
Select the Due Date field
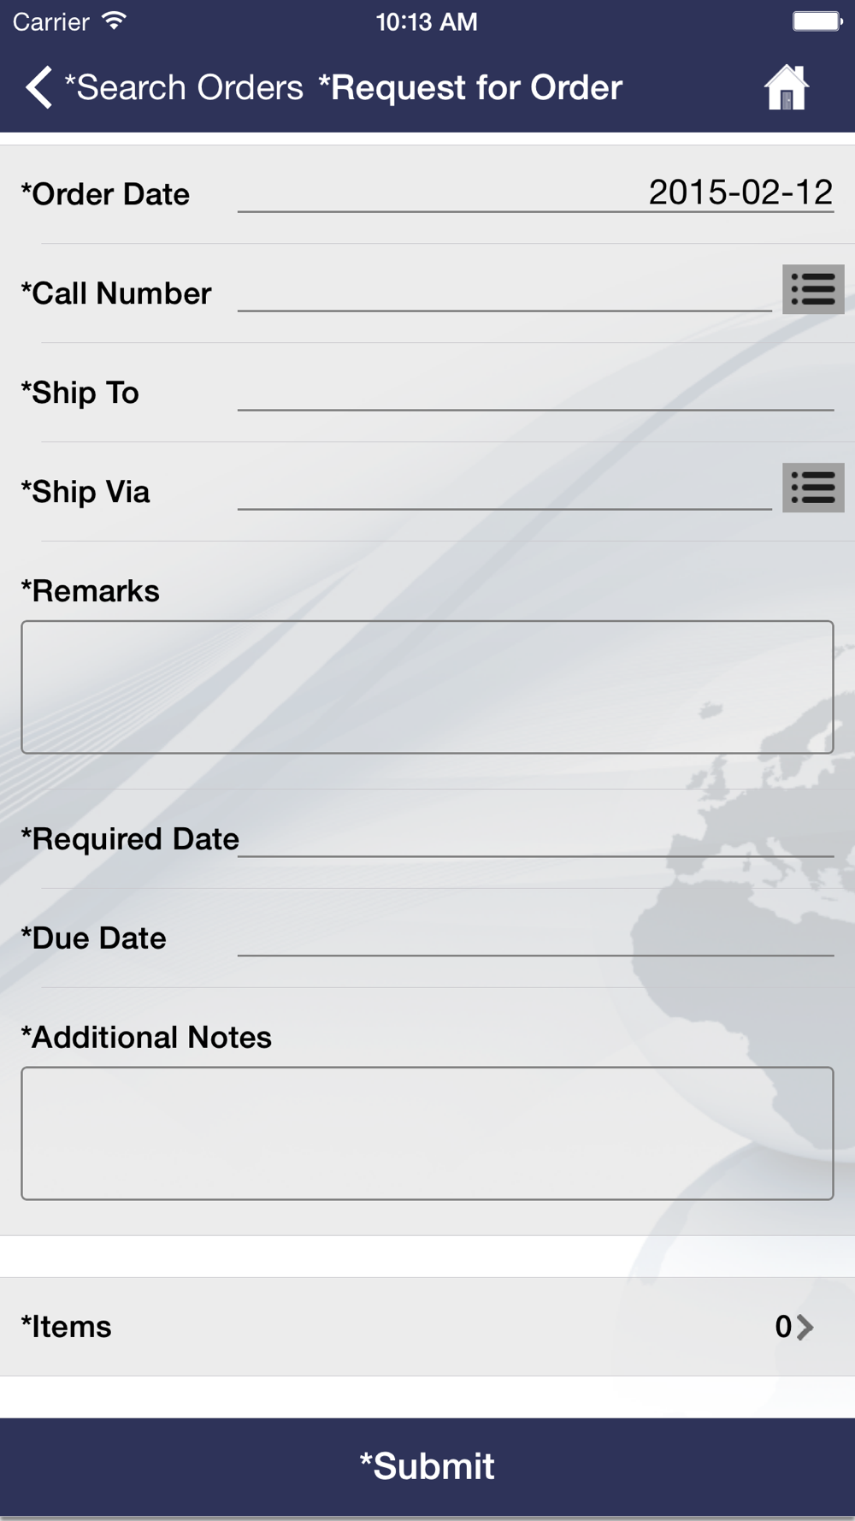535,938
